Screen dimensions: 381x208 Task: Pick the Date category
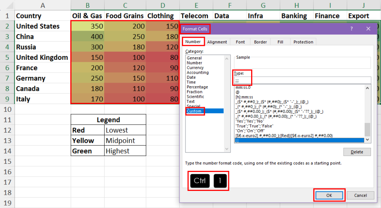click(191, 77)
